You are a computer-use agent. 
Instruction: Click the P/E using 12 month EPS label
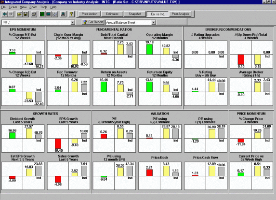tap(114, 158)
